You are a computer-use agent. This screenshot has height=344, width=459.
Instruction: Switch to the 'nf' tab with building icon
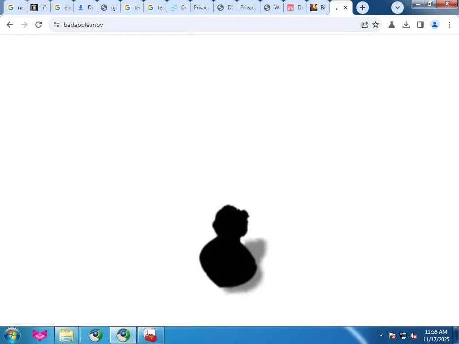tap(39, 8)
